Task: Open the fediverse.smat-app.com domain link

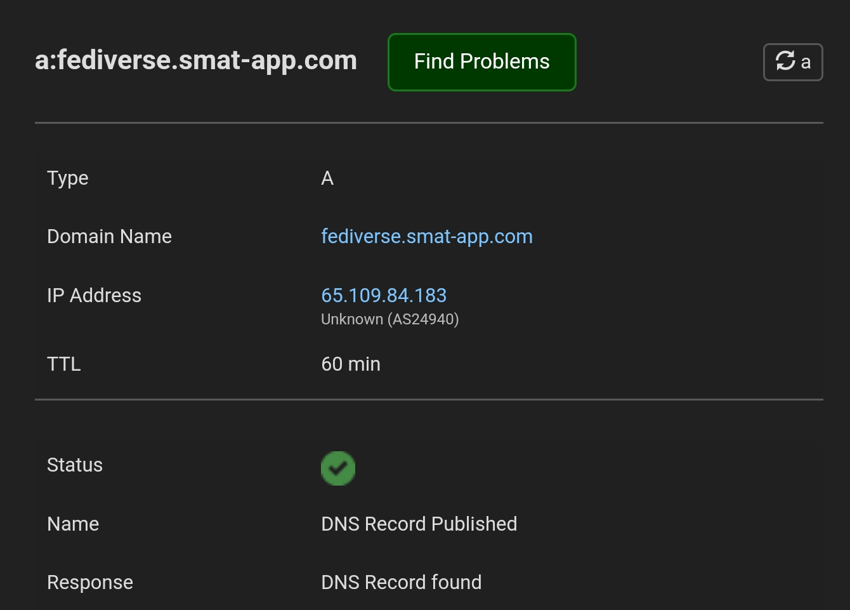Action: (426, 237)
